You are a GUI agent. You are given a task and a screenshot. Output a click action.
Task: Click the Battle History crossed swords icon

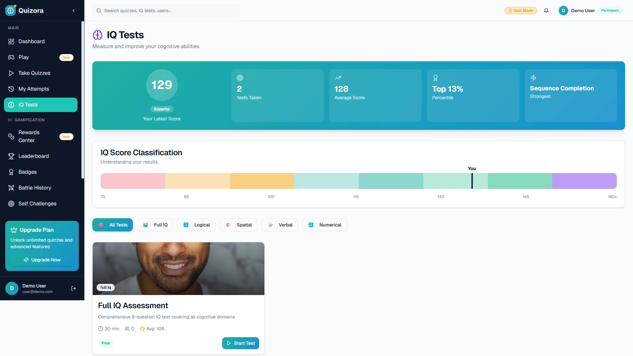[11, 188]
